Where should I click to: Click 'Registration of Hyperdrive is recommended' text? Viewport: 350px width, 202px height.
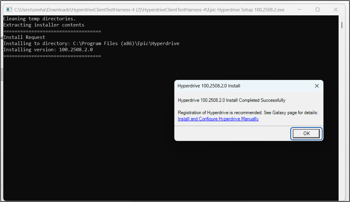248,113
